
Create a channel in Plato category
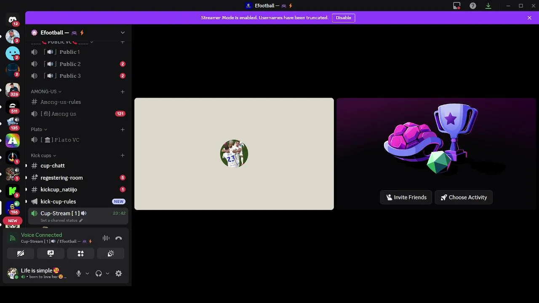(x=123, y=129)
